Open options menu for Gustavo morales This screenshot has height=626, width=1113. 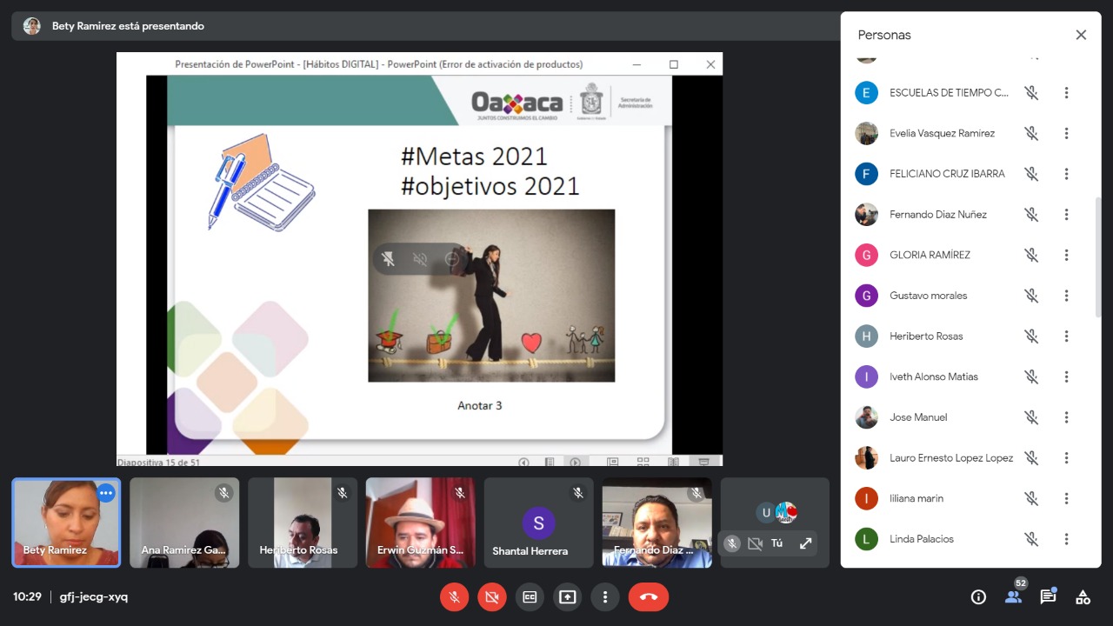pos(1066,296)
